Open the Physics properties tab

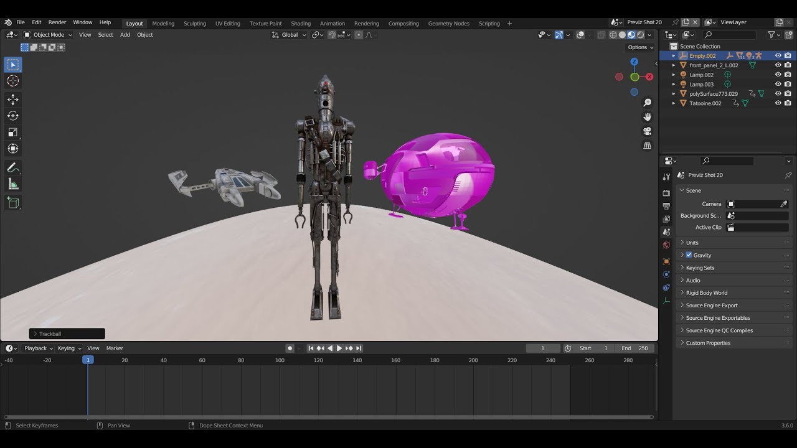tap(666, 274)
